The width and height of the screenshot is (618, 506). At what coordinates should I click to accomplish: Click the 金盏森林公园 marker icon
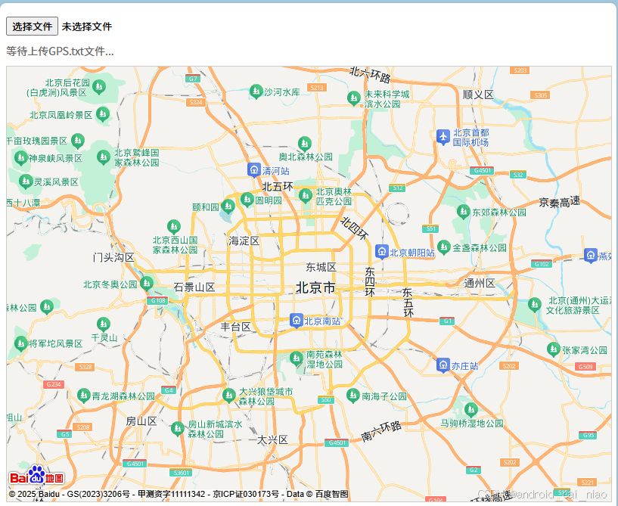click(x=444, y=247)
